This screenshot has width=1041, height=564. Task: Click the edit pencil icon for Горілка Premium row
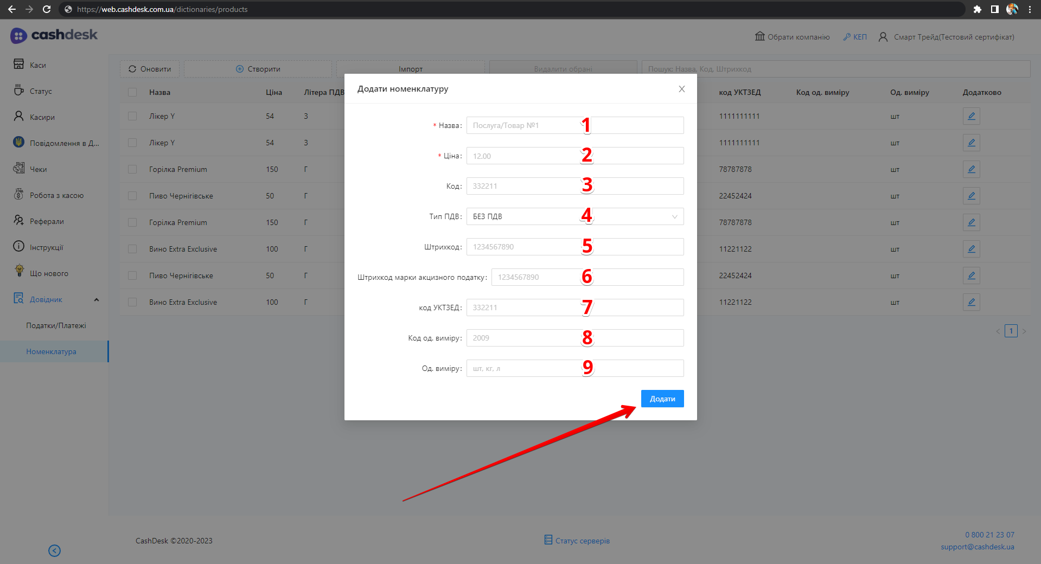(x=971, y=169)
